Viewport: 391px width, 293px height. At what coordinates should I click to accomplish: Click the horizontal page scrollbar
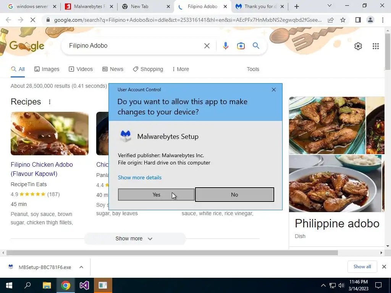pos(172,253)
